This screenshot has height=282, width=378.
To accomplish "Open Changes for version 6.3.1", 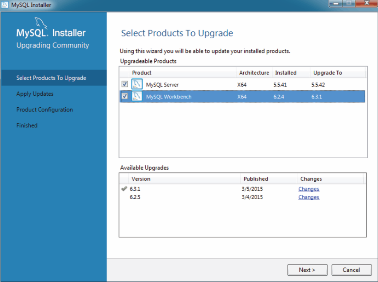I will [x=309, y=189].
